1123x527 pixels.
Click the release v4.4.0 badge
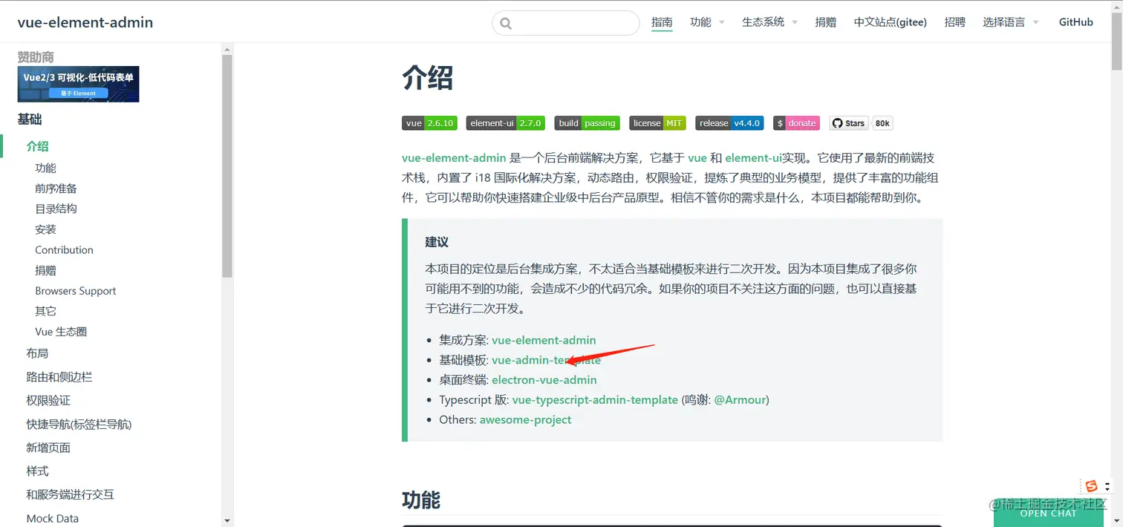click(x=729, y=123)
